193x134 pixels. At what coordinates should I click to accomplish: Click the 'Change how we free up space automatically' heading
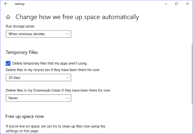[x=77, y=17]
